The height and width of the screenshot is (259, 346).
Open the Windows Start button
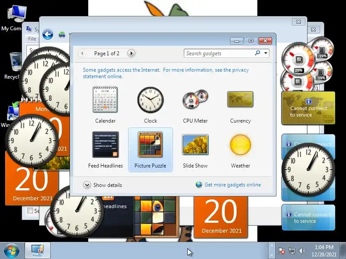[11, 251]
